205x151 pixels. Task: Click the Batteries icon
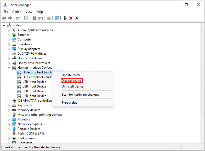pos(14,35)
